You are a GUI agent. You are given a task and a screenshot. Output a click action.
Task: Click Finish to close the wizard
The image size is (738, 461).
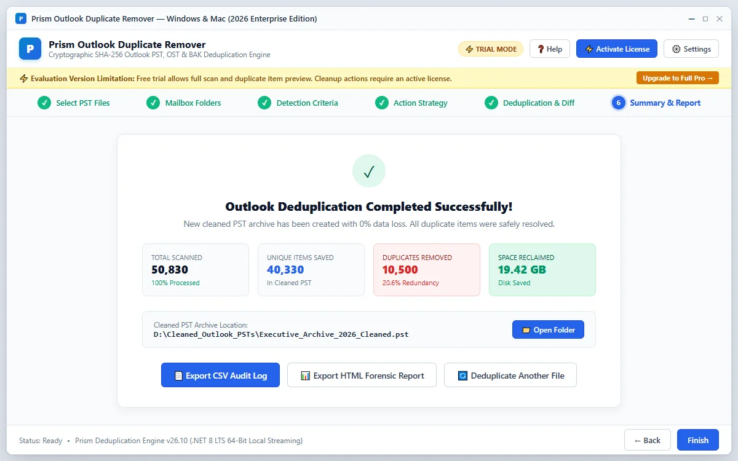tap(698, 440)
